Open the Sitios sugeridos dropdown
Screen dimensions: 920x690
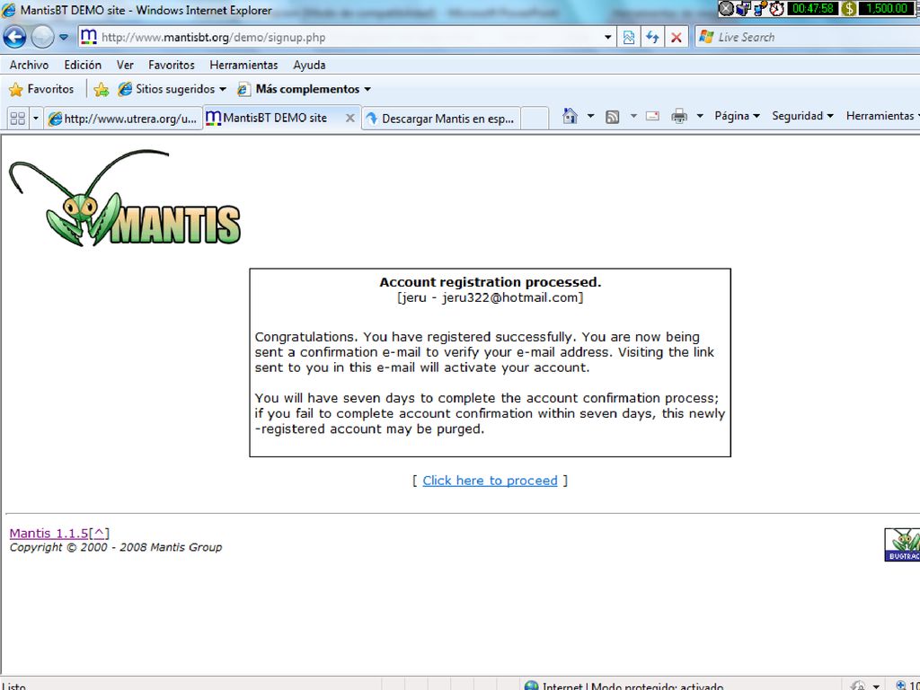[172, 89]
